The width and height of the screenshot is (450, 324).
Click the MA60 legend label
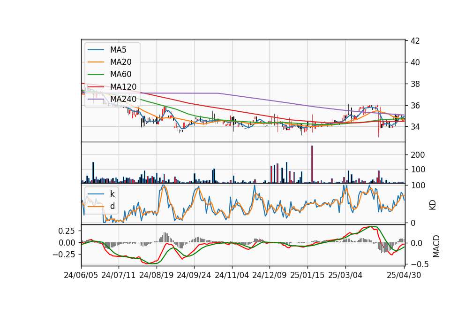pyautogui.click(x=121, y=75)
